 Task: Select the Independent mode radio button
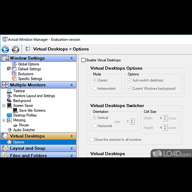[x=94, y=88]
